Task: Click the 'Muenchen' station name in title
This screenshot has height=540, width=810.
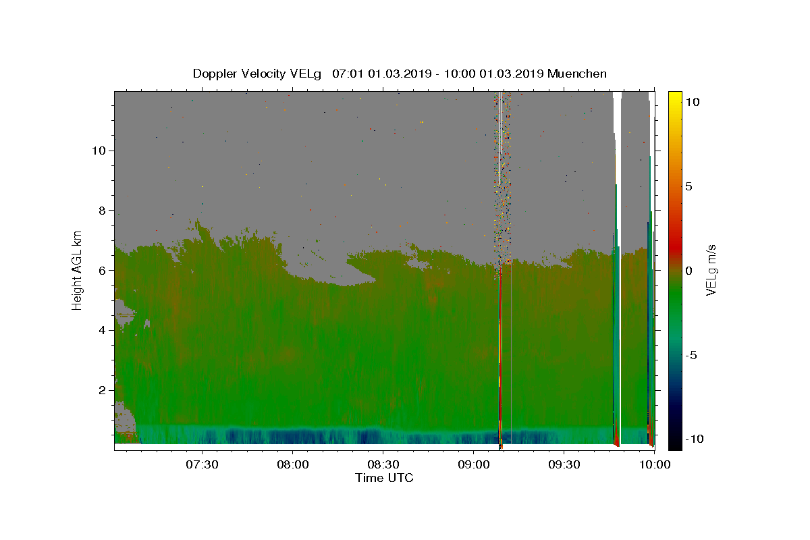Action: [x=577, y=74]
